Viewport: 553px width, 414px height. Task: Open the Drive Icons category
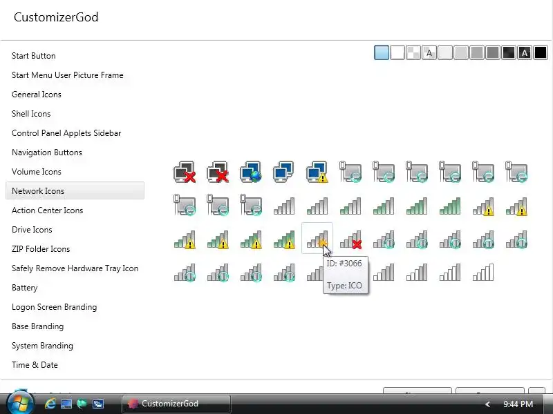[32, 230]
